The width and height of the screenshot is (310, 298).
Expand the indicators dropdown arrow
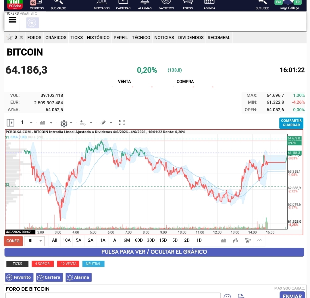point(91,123)
